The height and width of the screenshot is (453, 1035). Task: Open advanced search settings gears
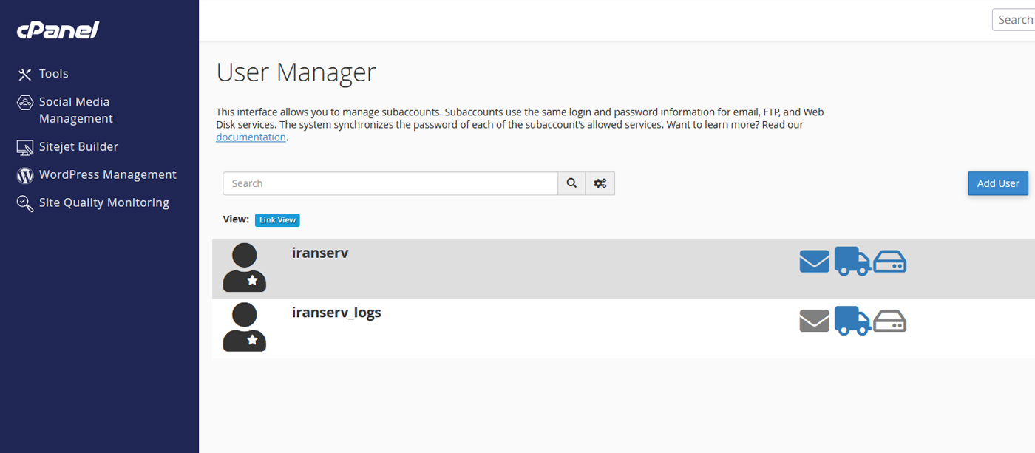click(x=600, y=183)
